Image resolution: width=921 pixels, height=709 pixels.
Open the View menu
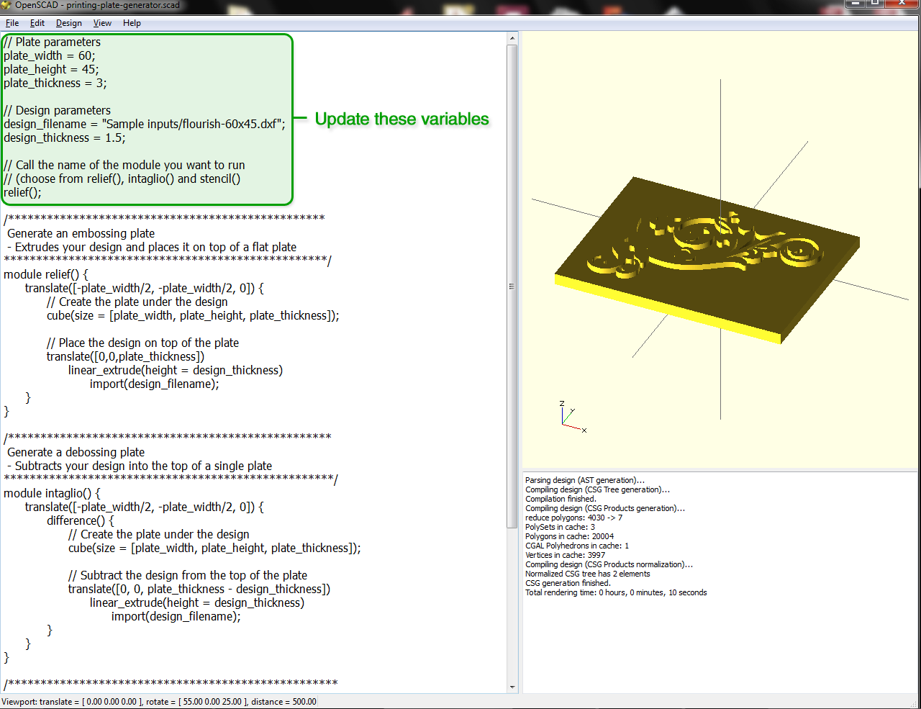tap(102, 23)
